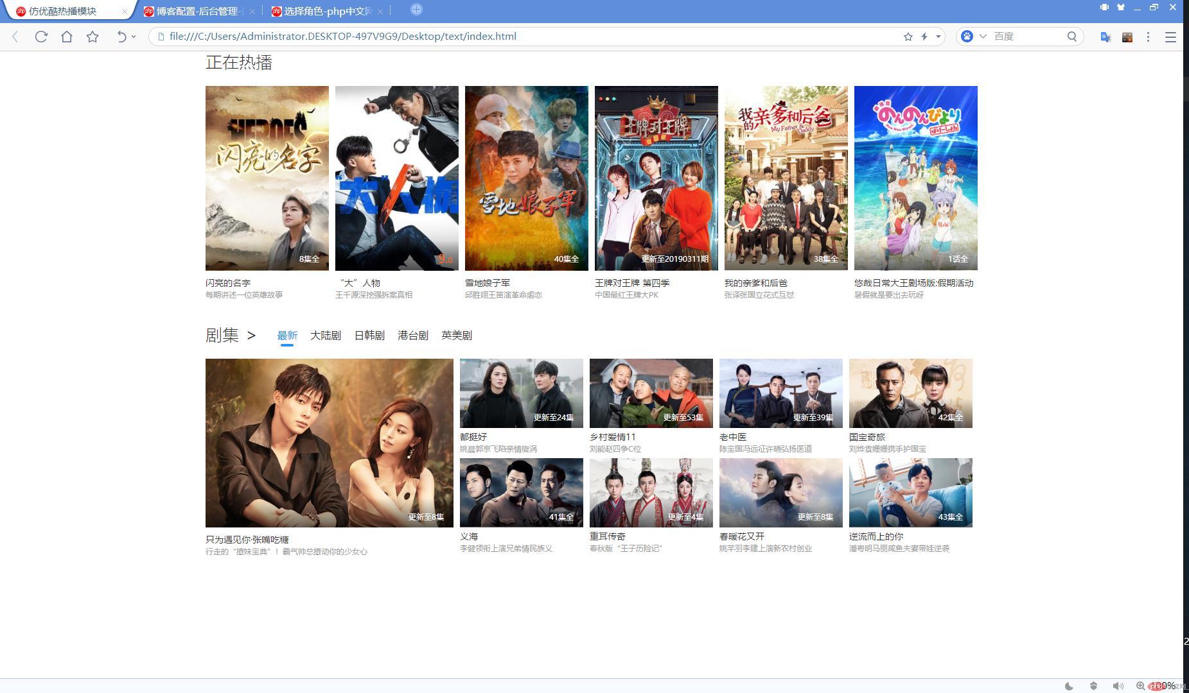
Task: Click the star favorites icon in toolbar
Action: click(x=92, y=37)
